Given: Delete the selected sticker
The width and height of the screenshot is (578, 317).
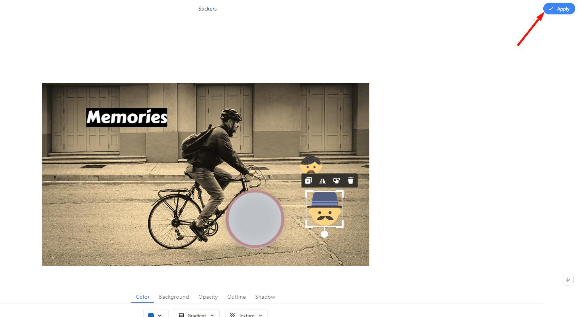Looking at the screenshot, I should point(351,180).
